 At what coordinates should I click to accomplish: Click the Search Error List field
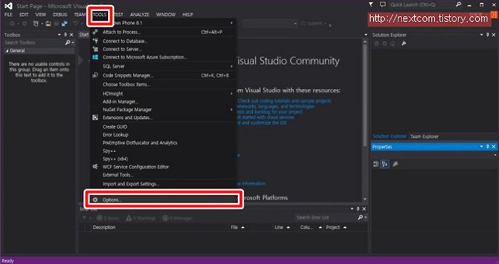326,218
